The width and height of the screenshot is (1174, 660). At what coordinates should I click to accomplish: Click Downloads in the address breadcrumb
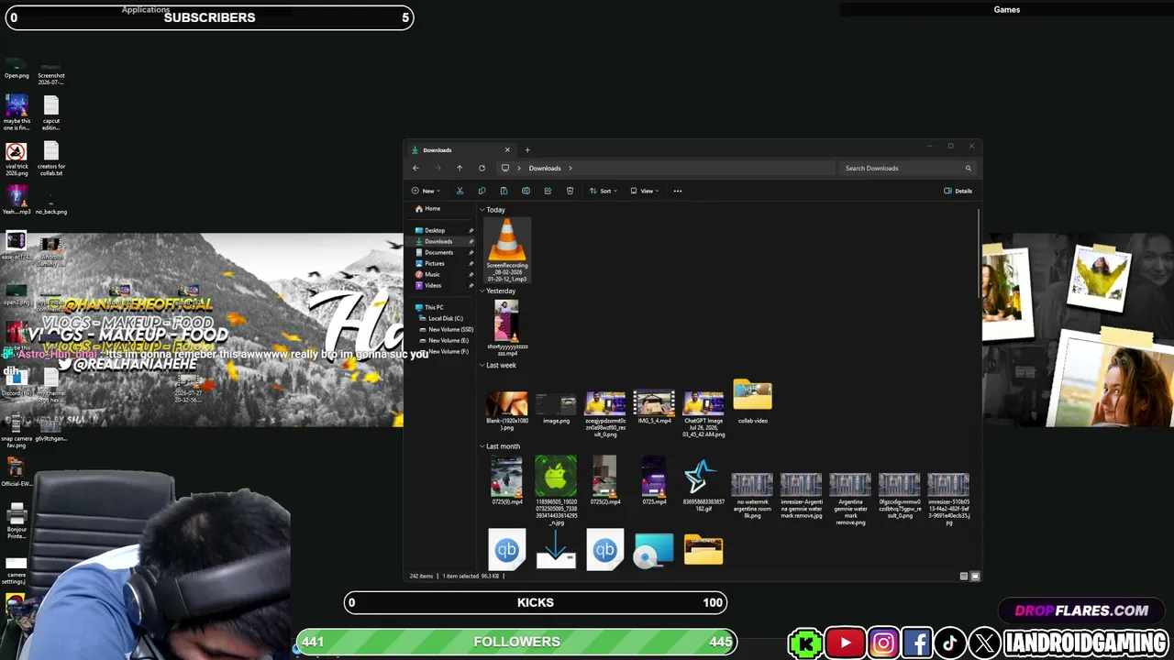[x=545, y=168]
